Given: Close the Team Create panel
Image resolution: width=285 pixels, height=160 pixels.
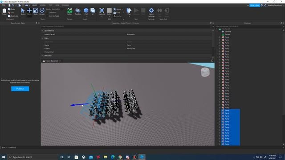Looking at the screenshot, I should (39, 23).
